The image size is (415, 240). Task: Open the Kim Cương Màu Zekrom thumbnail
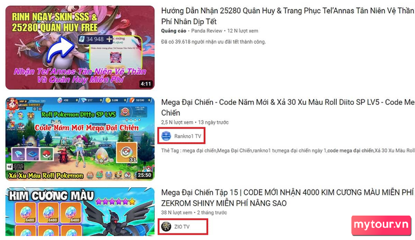80,212
